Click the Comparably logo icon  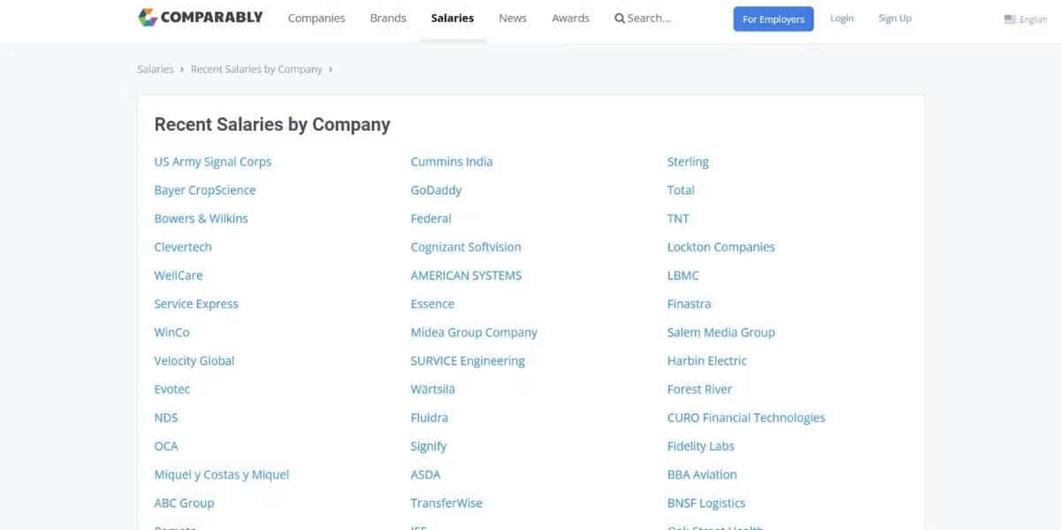148,18
